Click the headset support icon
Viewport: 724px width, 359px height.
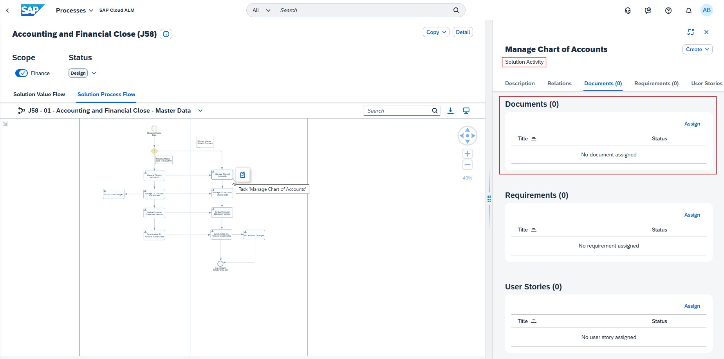pos(627,11)
